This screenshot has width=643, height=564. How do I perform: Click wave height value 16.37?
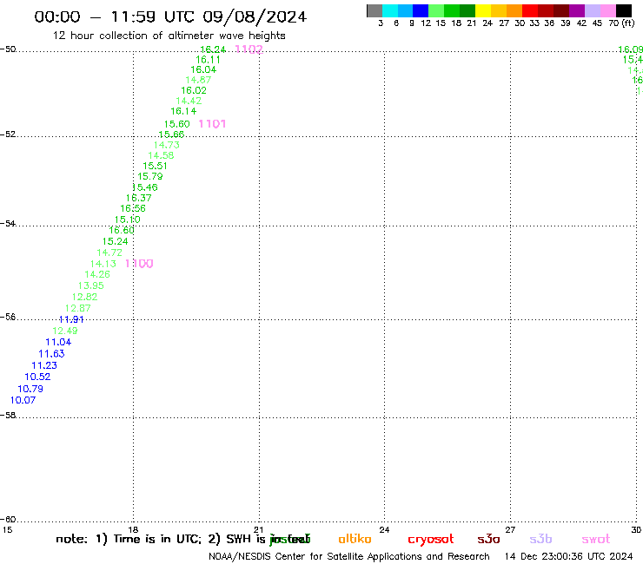click(x=139, y=198)
